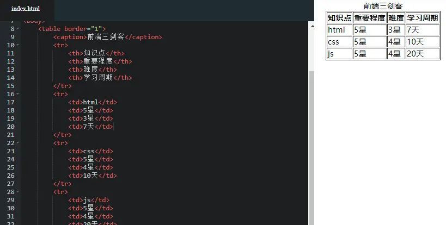Click the th 知识点 code line
The height and width of the screenshot is (225, 446).
click(96, 53)
